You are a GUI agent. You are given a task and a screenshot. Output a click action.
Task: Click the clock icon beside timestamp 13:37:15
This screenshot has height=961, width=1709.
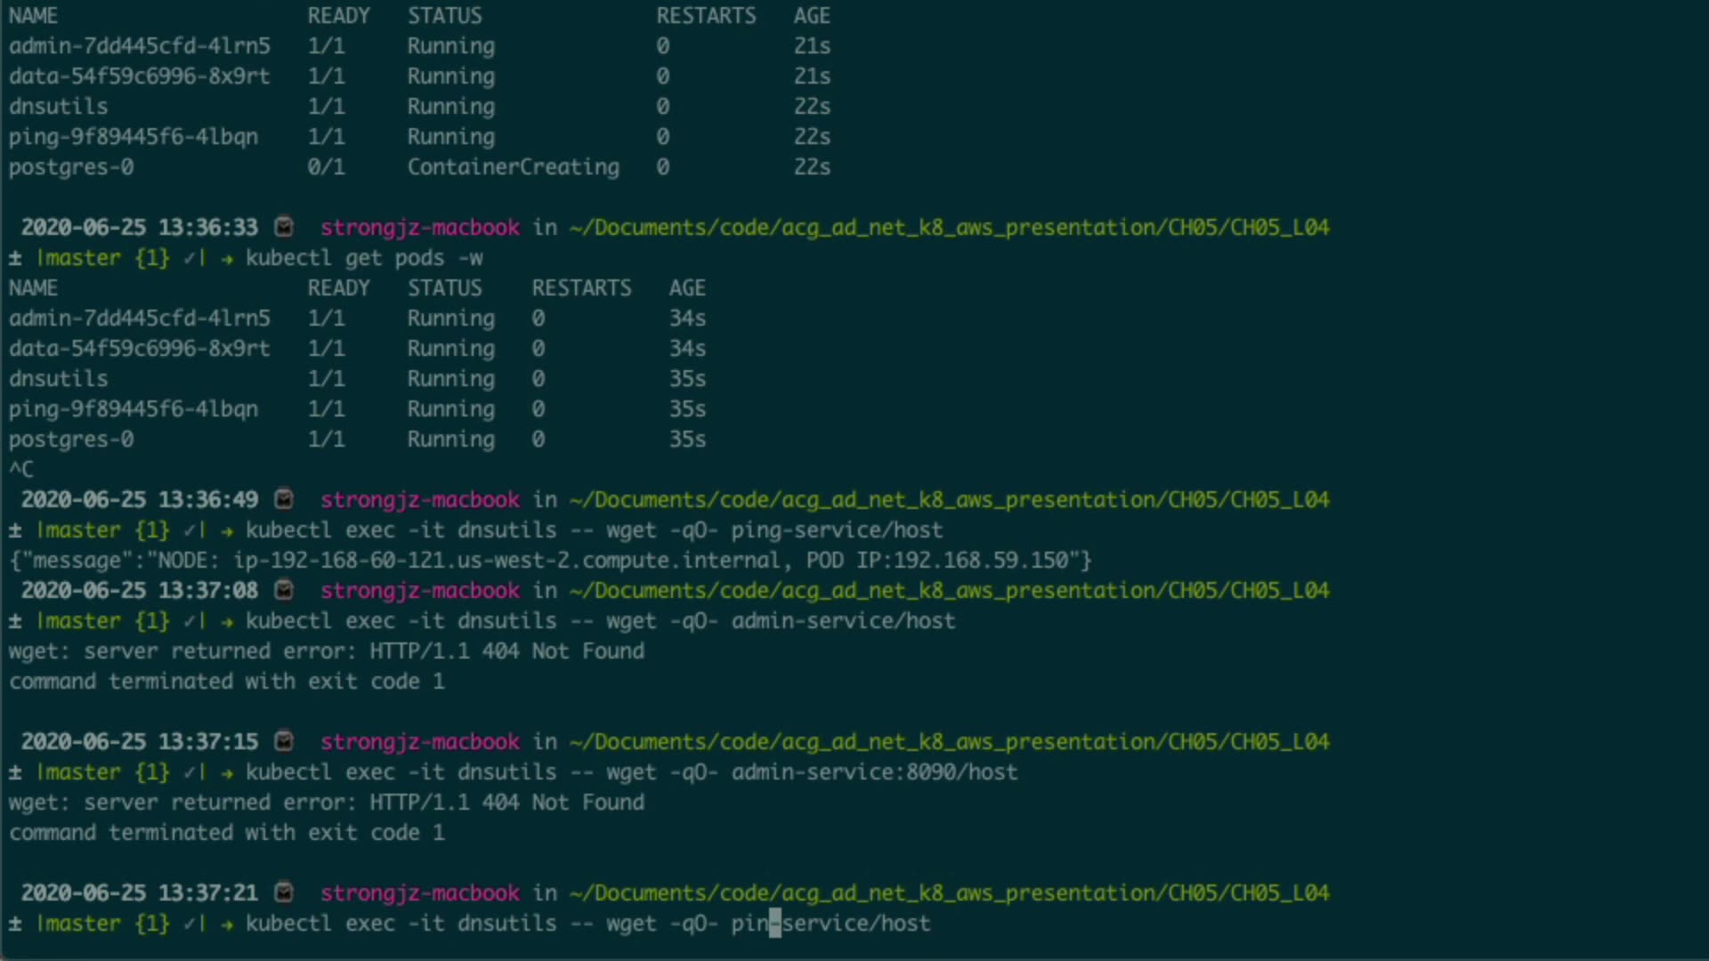coord(284,741)
